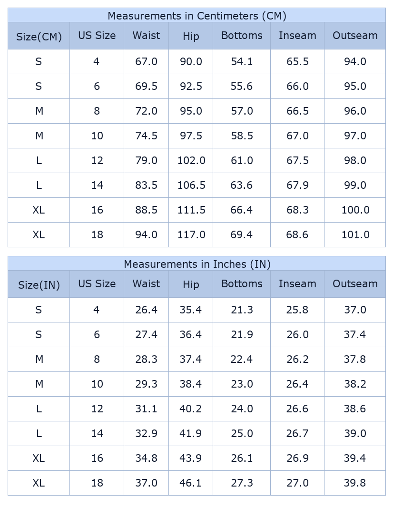Select the Bottoms header in centimeters table
This screenshot has height=507, width=393.
coord(242,36)
